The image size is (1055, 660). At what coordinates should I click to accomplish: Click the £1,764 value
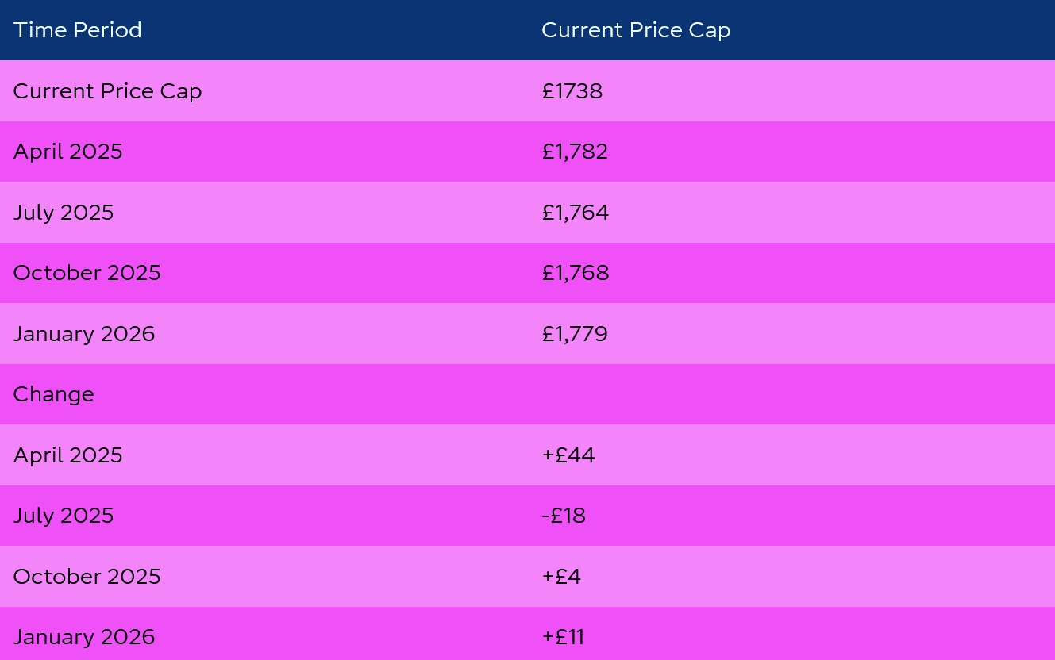point(576,213)
